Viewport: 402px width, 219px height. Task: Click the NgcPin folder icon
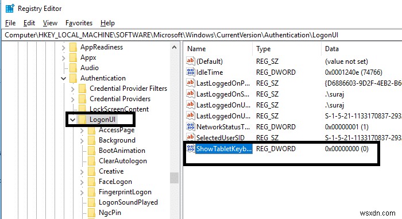[91, 213]
